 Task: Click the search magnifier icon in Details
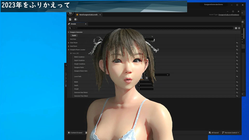pyautogui.click(x=70, y=28)
